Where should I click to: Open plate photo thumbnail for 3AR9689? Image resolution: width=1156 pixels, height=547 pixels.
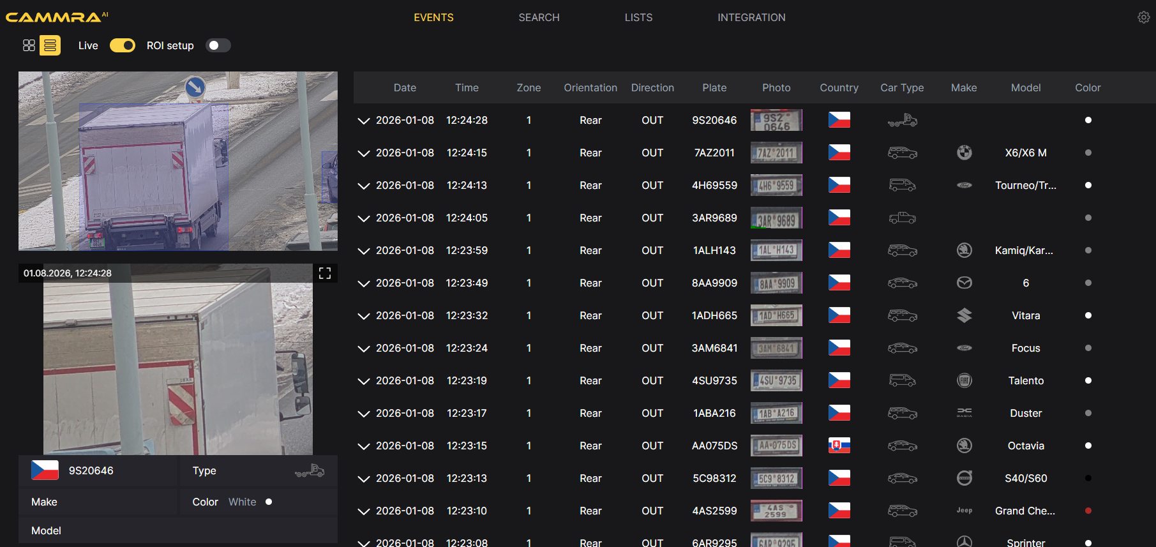[776, 218]
